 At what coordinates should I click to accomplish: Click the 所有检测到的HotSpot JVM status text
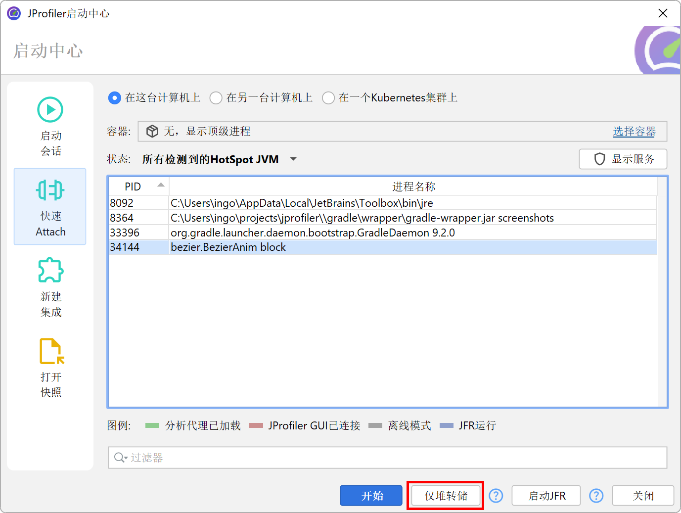[x=210, y=159]
